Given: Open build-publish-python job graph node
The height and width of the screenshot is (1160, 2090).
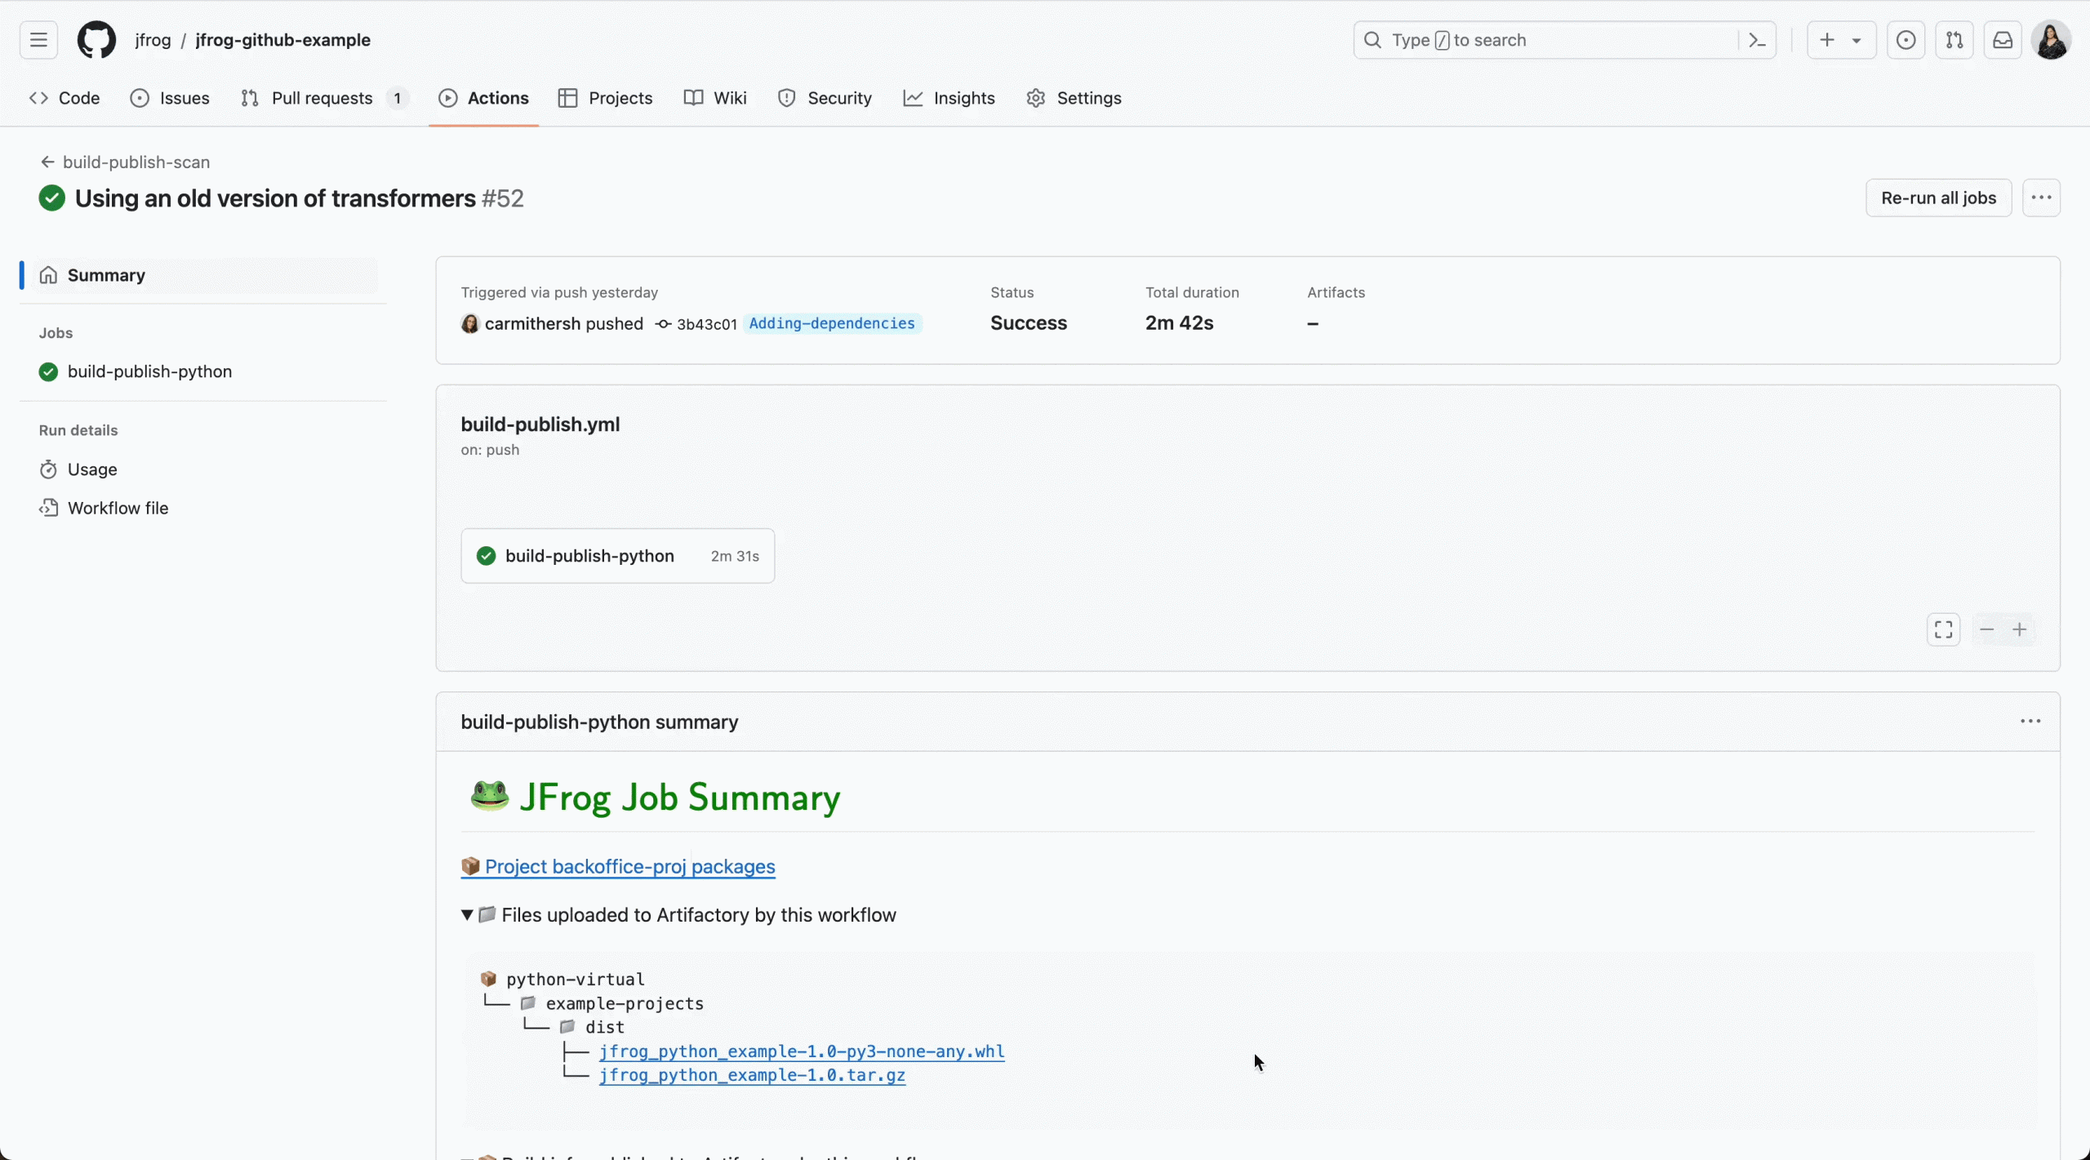Looking at the screenshot, I should (618, 556).
